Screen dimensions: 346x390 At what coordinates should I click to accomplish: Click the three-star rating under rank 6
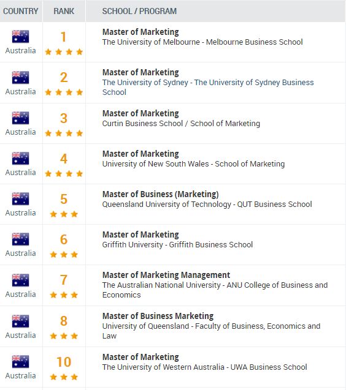coord(64,255)
